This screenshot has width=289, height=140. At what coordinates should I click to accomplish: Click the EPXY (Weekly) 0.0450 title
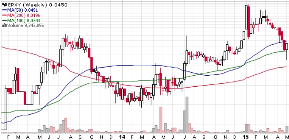click(x=38, y=5)
